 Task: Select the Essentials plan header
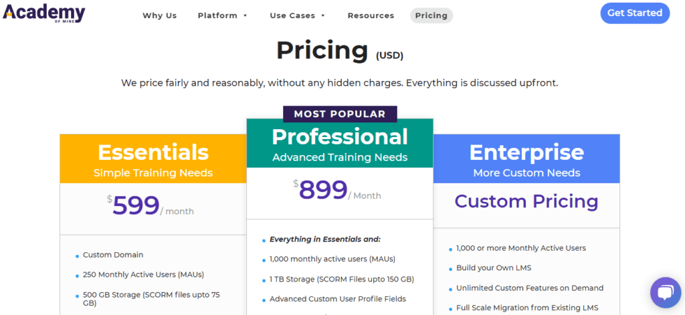153,159
